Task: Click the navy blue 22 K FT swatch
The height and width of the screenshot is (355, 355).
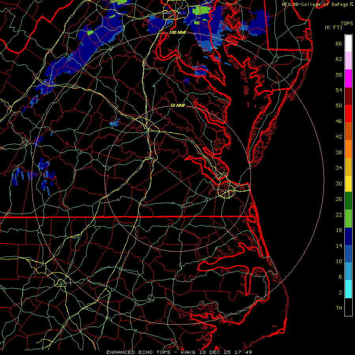Action: pos(348,236)
